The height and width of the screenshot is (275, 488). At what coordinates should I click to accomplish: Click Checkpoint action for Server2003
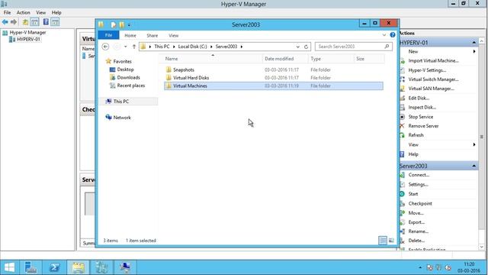click(420, 204)
